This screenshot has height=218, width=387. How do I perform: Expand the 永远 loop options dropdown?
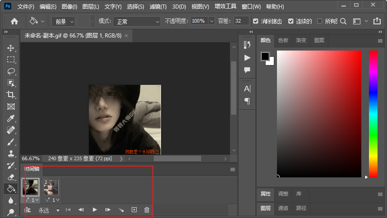click(x=58, y=210)
